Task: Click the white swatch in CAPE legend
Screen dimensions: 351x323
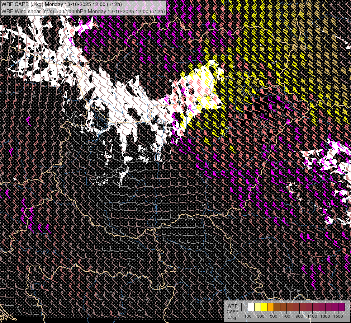Action: coord(251,307)
